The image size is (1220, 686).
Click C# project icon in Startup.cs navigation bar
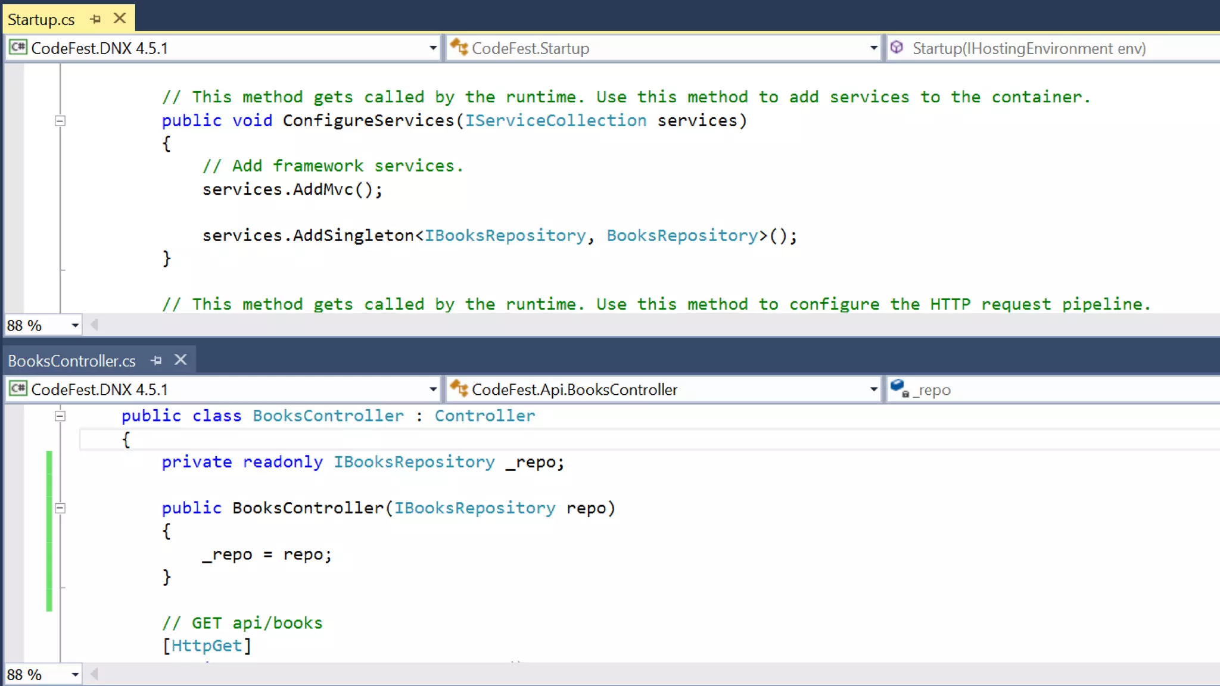pos(18,47)
